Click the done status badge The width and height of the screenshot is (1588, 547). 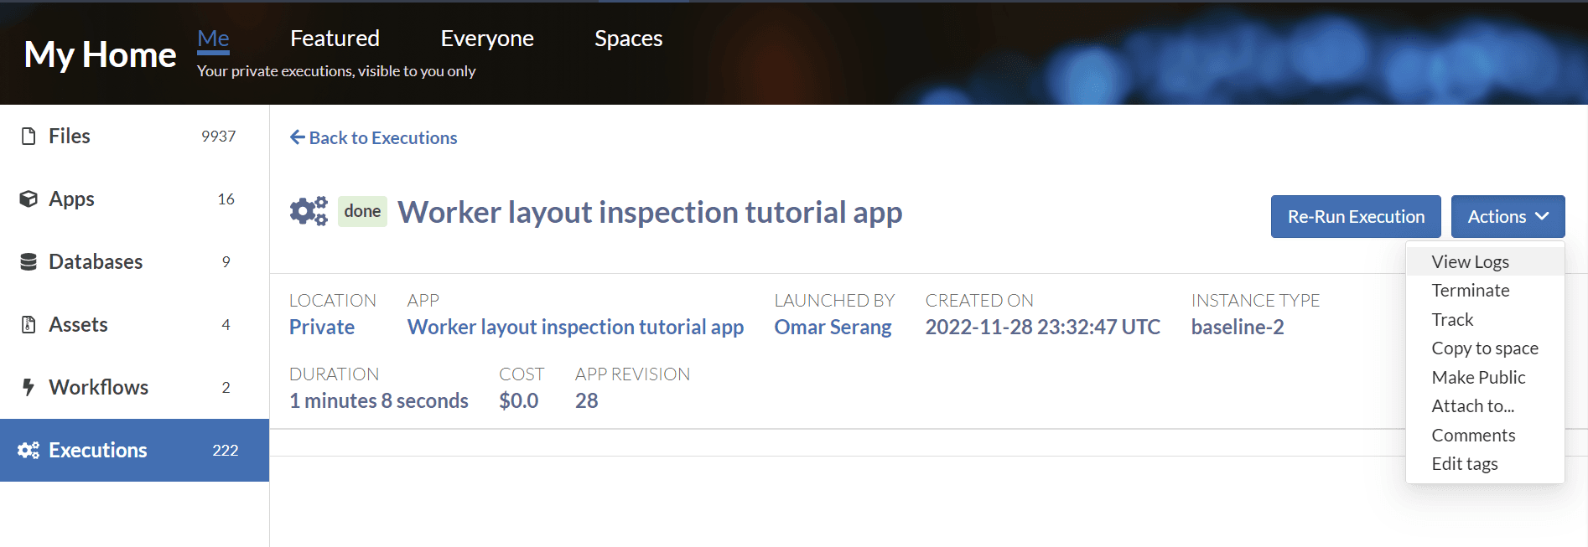pos(362,211)
